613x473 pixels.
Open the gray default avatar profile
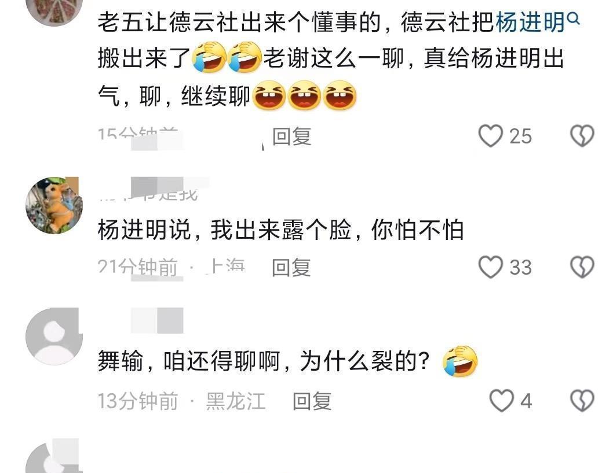pos(54,337)
